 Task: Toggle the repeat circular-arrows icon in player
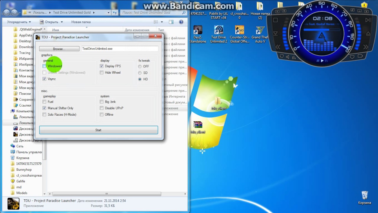tap(282, 56)
